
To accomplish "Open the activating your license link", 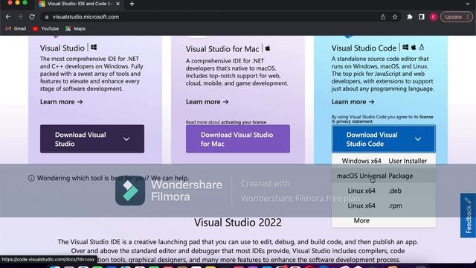I will pos(243,122).
